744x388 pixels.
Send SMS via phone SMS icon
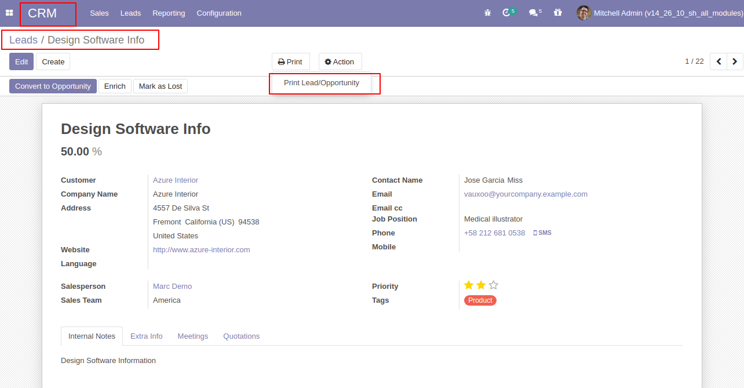click(542, 233)
